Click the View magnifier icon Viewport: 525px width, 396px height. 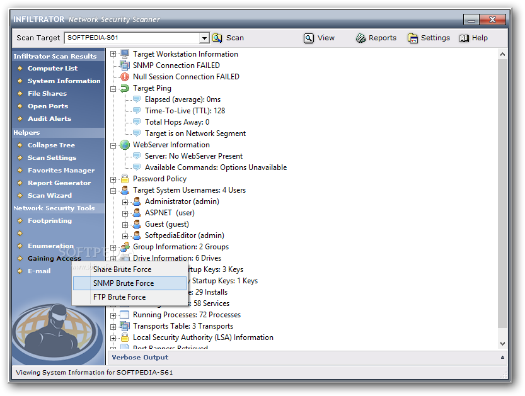click(x=309, y=38)
